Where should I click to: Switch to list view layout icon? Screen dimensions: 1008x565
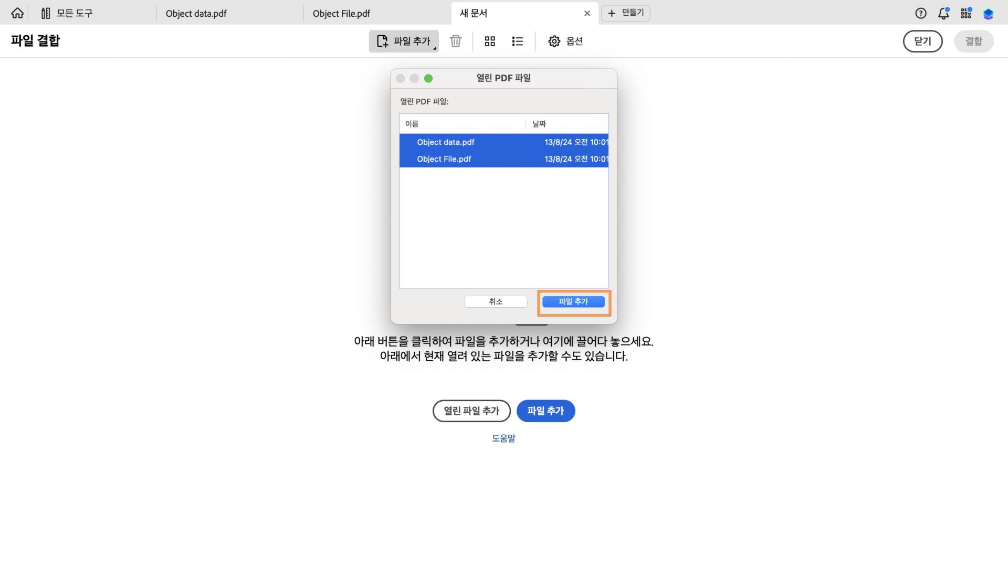point(517,41)
